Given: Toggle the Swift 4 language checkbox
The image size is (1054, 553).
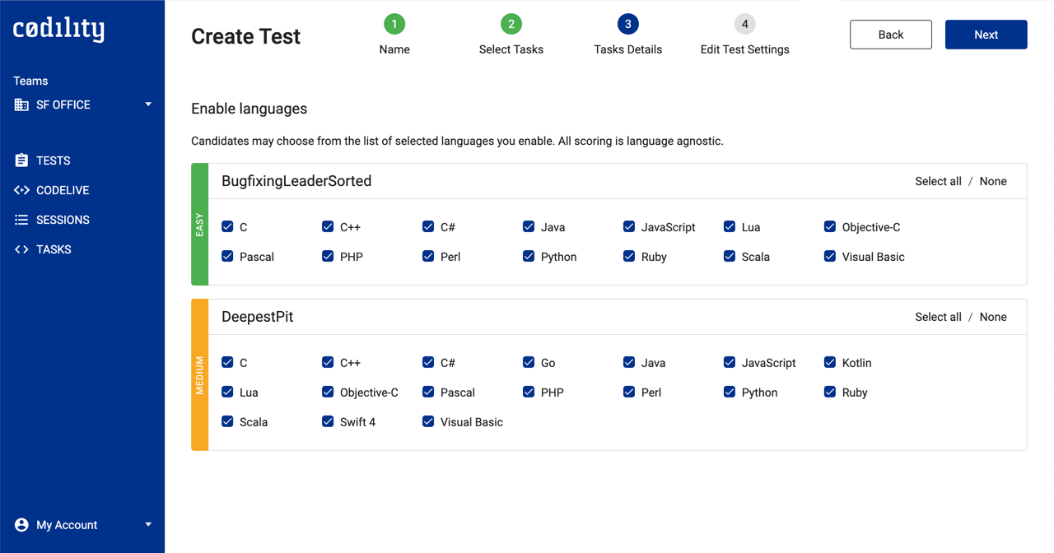Looking at the screenshot, I should point(328,422).
